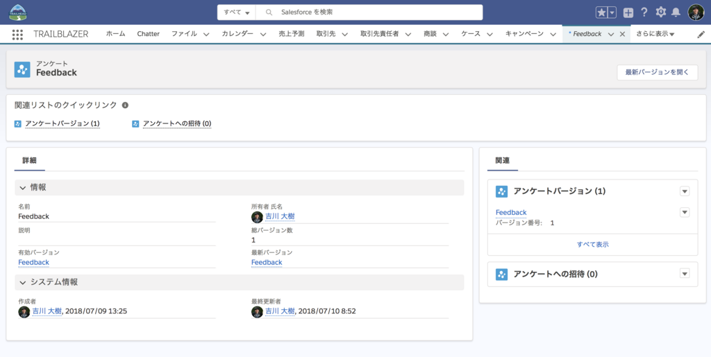Click the survey icon in Feedback header
The width and height of the screenshot is (711, 357).
[x=22, y=70]
